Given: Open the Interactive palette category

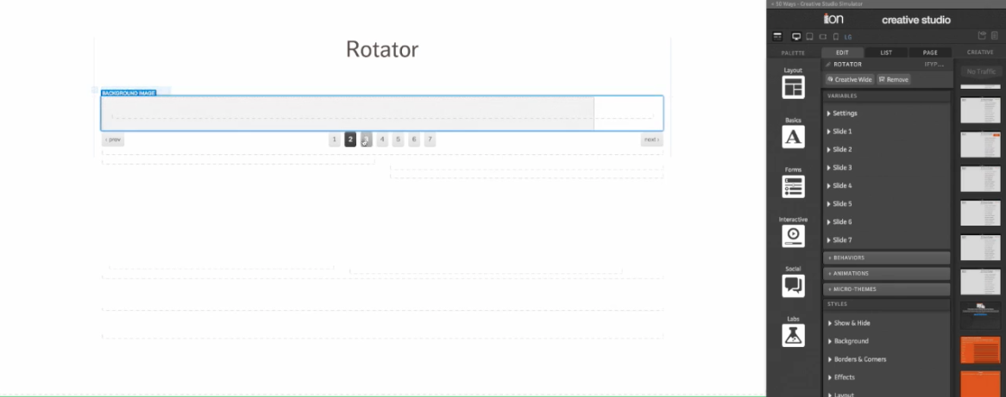Looking at the screenshot, I should pos(793,236).
